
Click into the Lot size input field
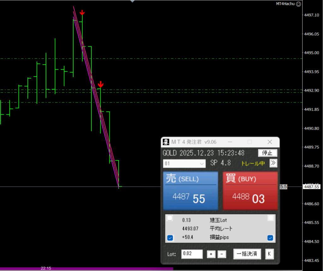(x=192, y=254)
